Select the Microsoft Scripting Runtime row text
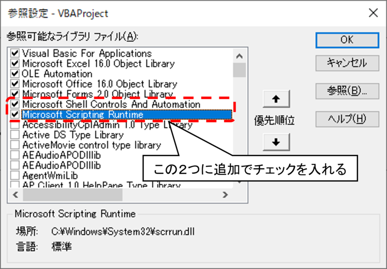The image size is (387, 269). point(83,114)
